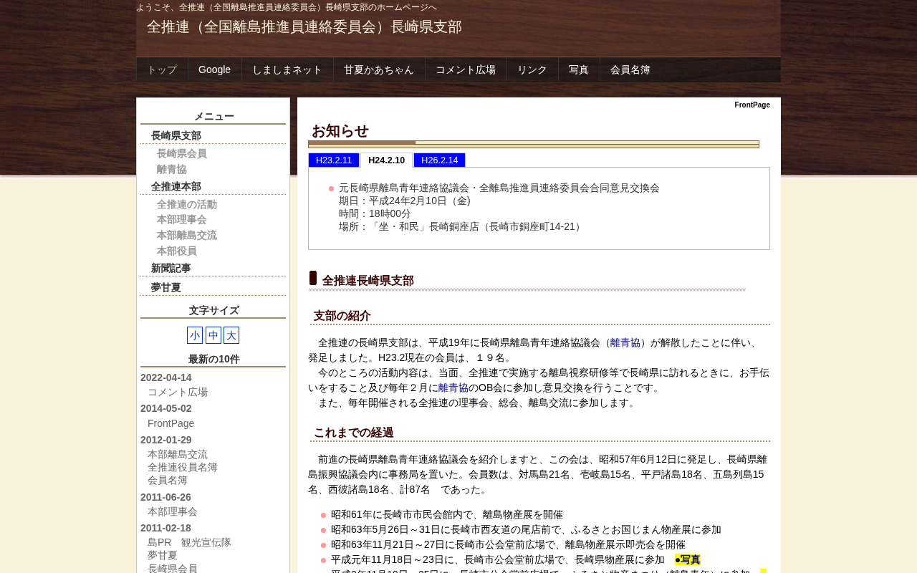Open 会員名簿 in the top menu
This screenshot has width=917, height=573.
pyautogui.click(x=630, y=69)
